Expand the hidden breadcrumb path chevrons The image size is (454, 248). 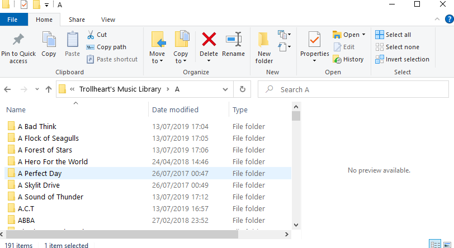tap(72, 89)
